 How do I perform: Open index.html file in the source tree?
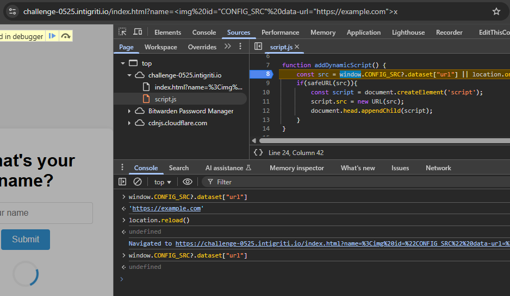(198, 87)
